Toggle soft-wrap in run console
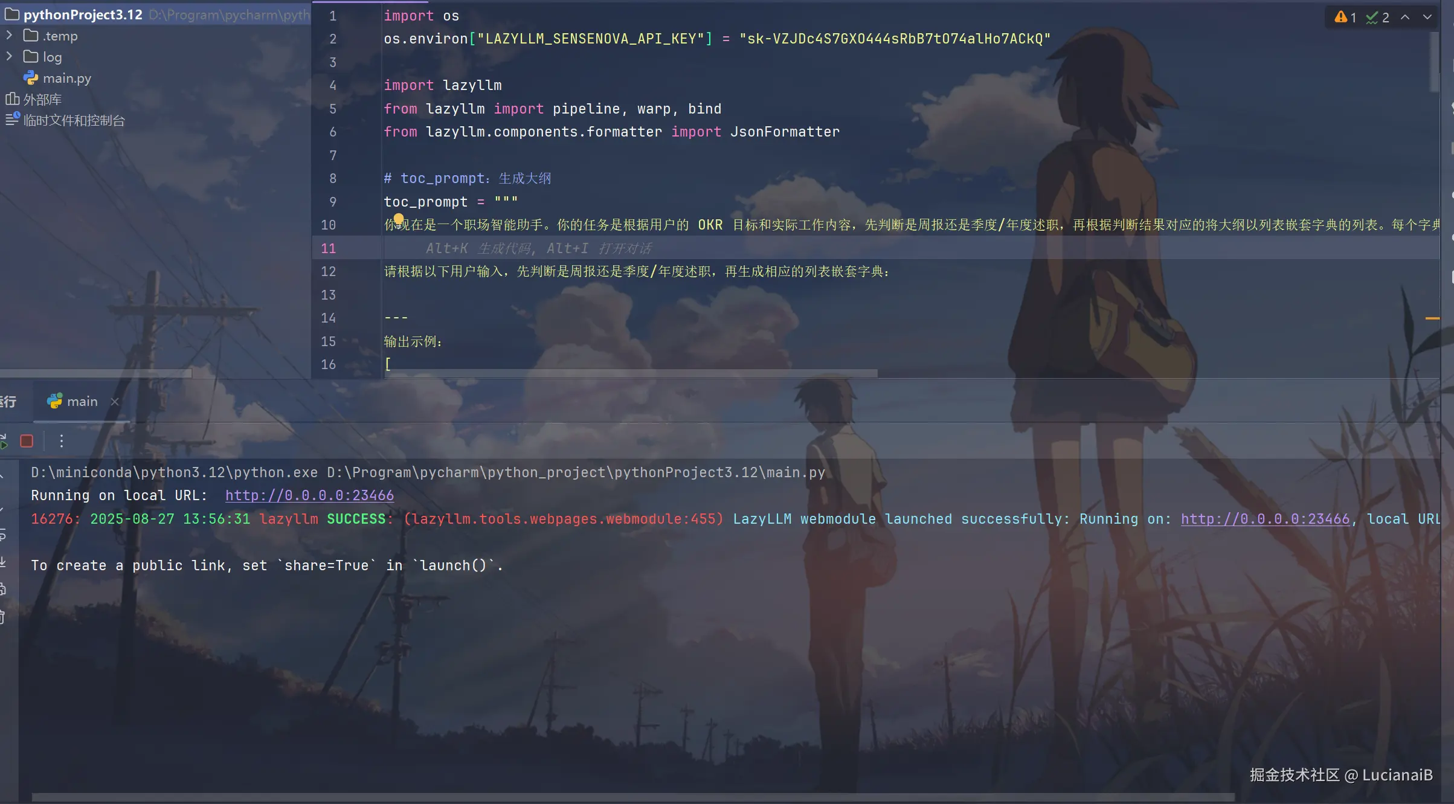 pos(3,535)
